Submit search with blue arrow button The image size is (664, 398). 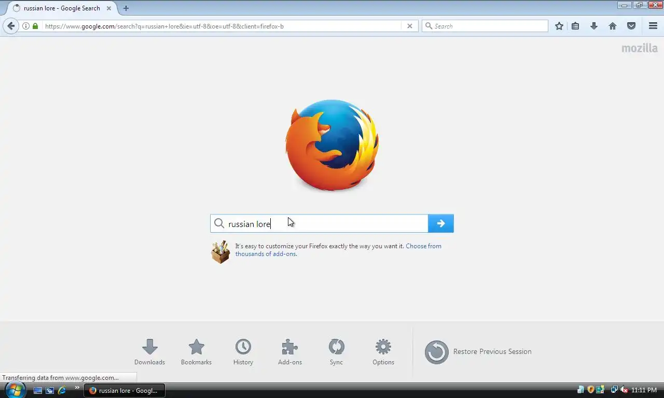click(x=441, y=223)
